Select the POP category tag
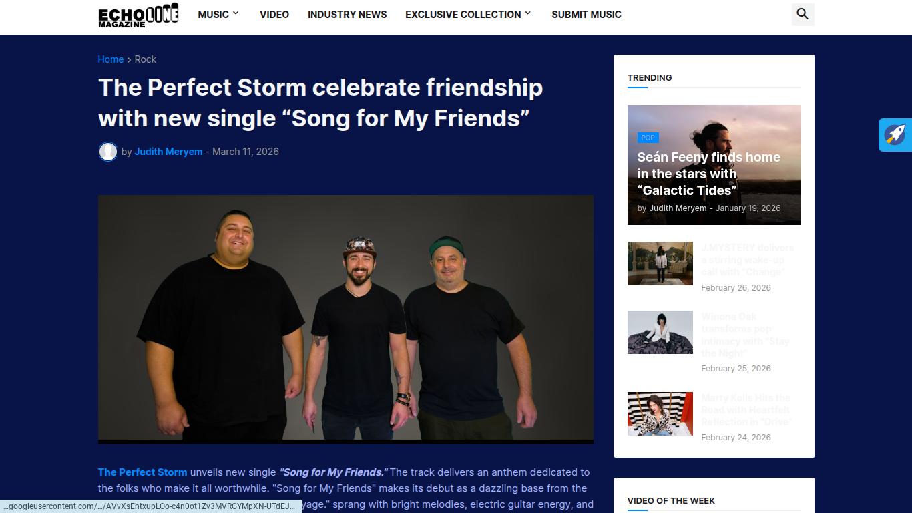 tap(648, 138)
